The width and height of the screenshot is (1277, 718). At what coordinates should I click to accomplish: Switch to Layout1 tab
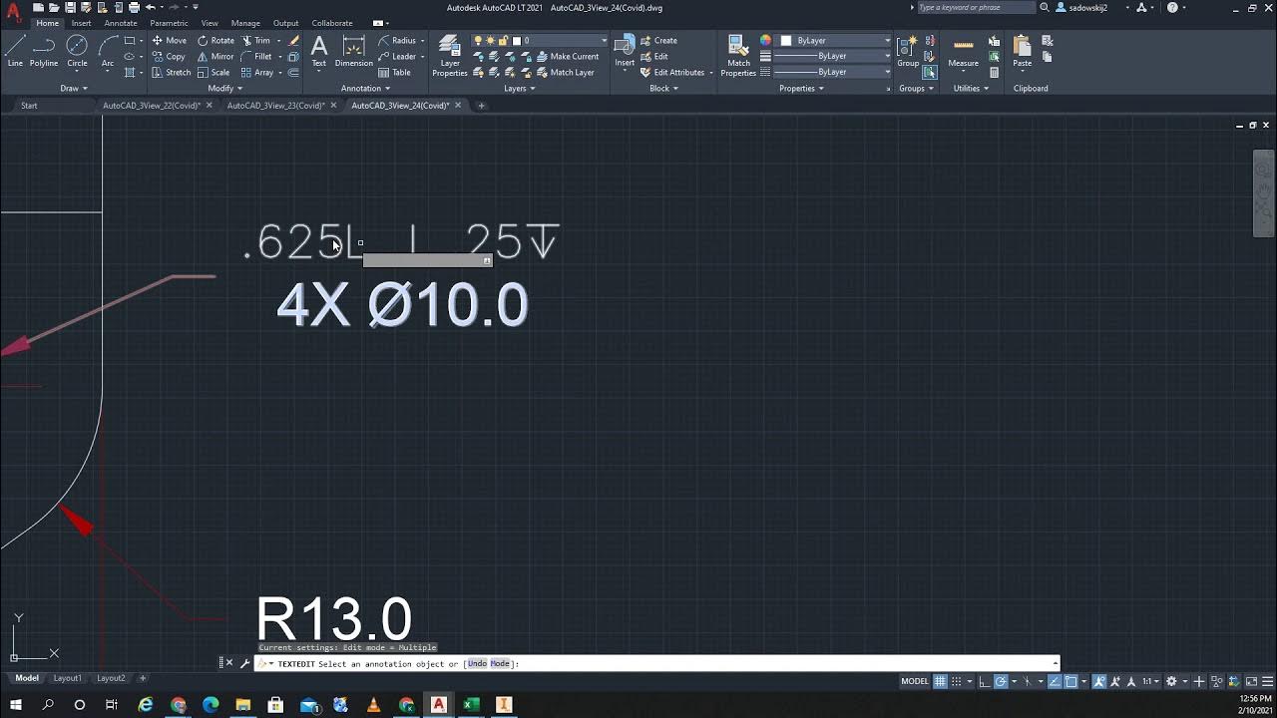[68, 678]
